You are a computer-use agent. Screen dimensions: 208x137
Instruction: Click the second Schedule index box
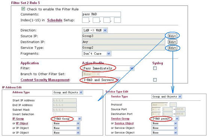click(x=96, y=20)
